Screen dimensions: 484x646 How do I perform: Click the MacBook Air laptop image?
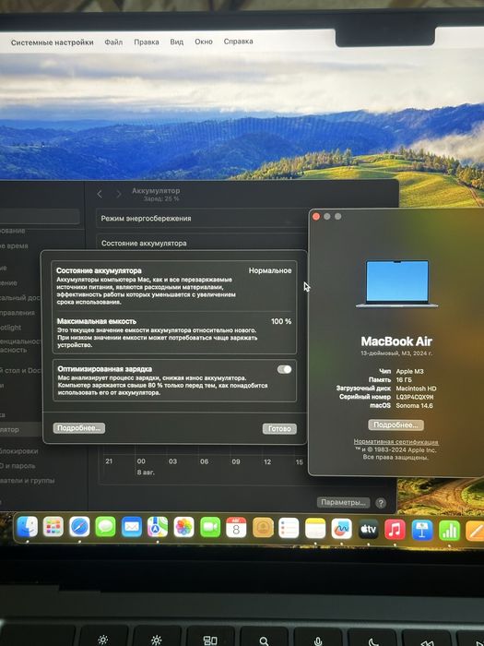pos(397,284)
